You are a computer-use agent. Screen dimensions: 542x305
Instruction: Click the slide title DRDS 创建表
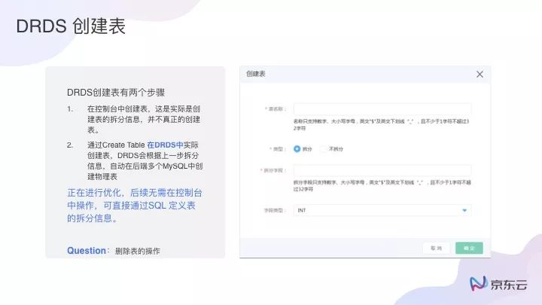click(x=71, y=26)
